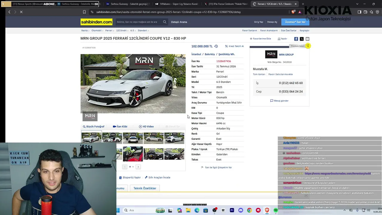Screen dimensions: 382x215
Task: Click the Bakırköy location link
Action: pos(210,54)
